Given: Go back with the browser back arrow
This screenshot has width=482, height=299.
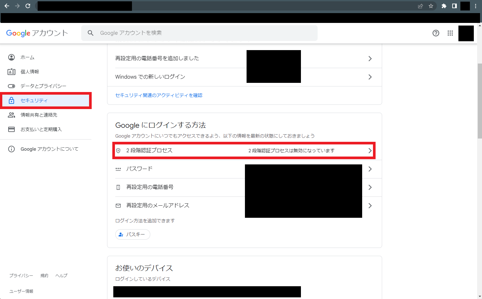Looking at the screenshot, I should point(7,6).
